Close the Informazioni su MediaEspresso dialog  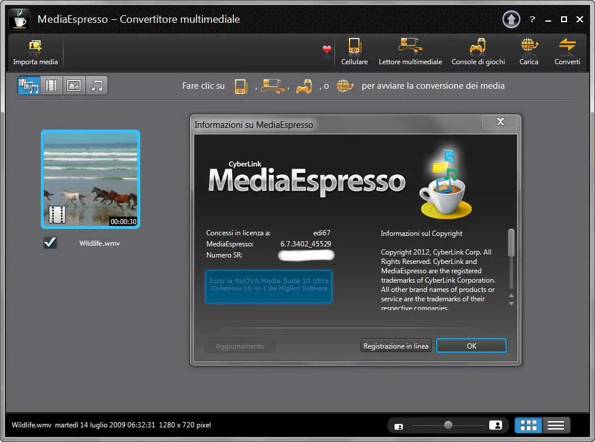[x=500, y=121]
